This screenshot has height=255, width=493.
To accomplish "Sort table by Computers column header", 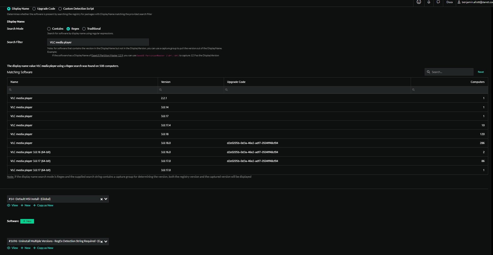I will [x=449, y=82].
